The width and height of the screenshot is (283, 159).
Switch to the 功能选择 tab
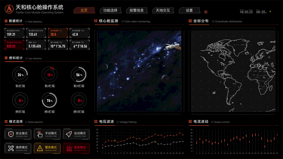click(x=110, y=11)
